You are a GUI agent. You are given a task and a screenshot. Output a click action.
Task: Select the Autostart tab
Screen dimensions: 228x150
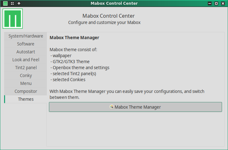tap(26, 52)
